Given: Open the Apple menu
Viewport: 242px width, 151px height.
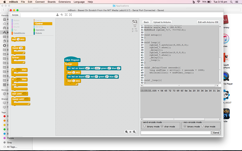Looking at the screenshot, I should (5, 2).
